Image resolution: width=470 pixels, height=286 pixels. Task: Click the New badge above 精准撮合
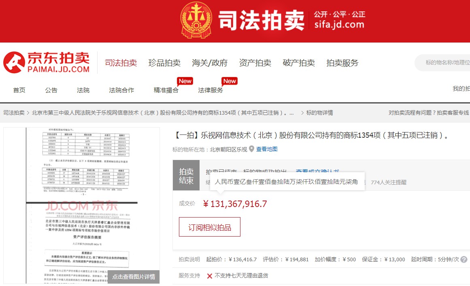(x=185, y=81)
